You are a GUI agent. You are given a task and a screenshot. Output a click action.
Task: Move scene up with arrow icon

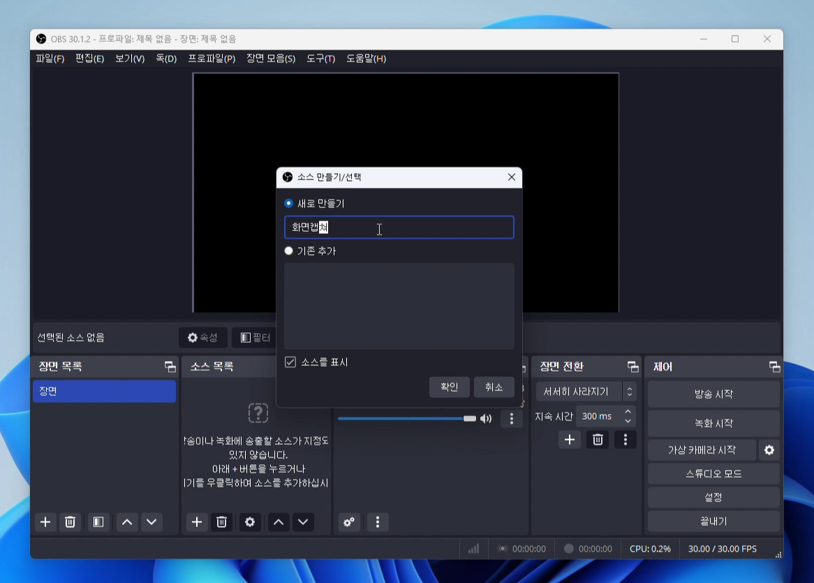126,522
